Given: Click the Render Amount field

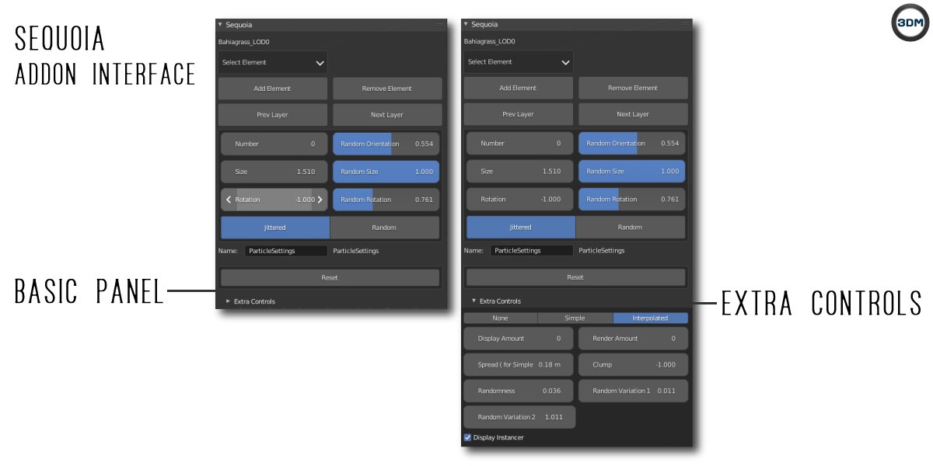Looking at the screenshot, I should [633, 339].
